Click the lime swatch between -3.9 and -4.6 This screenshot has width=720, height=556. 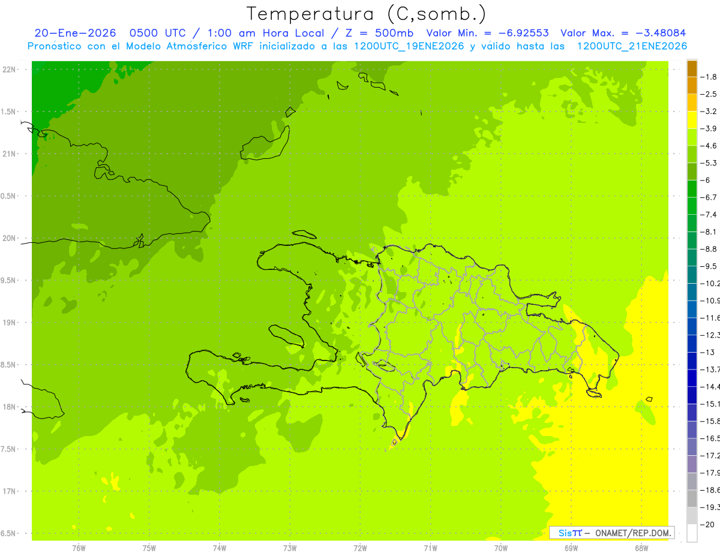click(x=692, y=137)
